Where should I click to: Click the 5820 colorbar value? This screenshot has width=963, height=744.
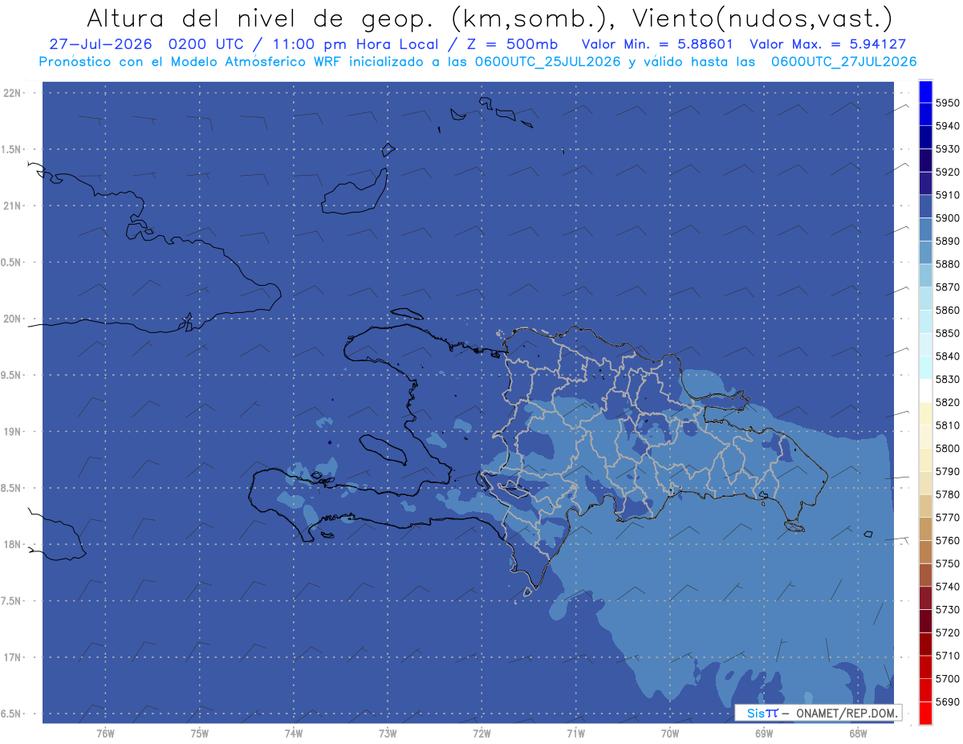tap(948, 402)
